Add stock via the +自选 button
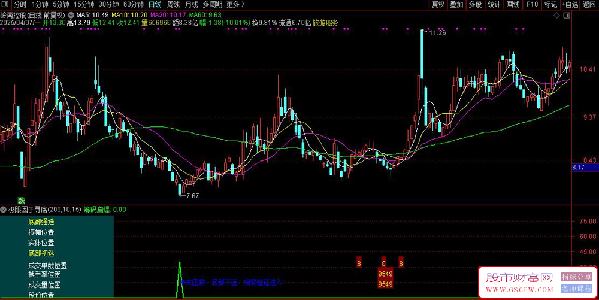The width and height of the screenshot is (599, 300). point(569,4)
